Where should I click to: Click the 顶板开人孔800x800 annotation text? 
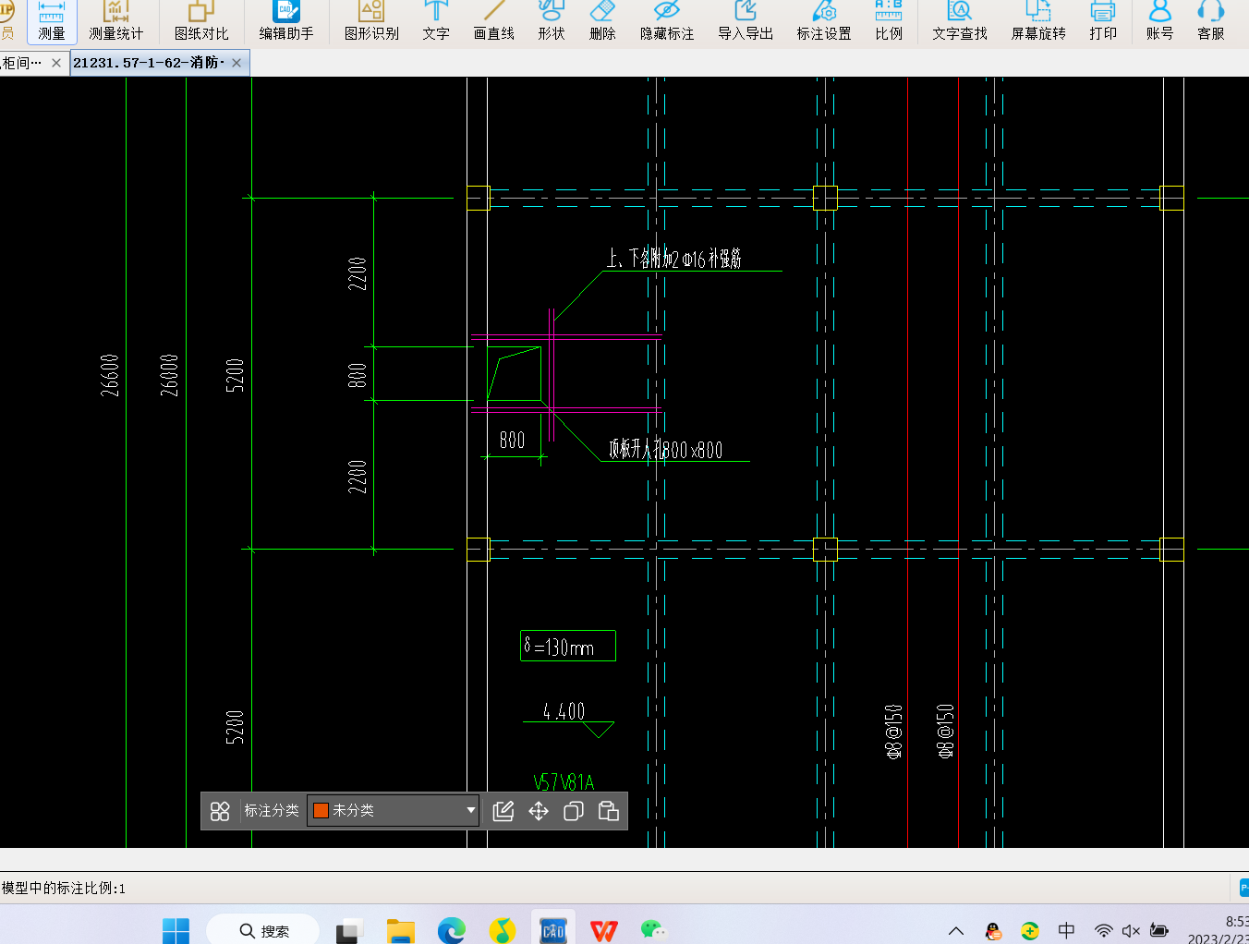665,450
